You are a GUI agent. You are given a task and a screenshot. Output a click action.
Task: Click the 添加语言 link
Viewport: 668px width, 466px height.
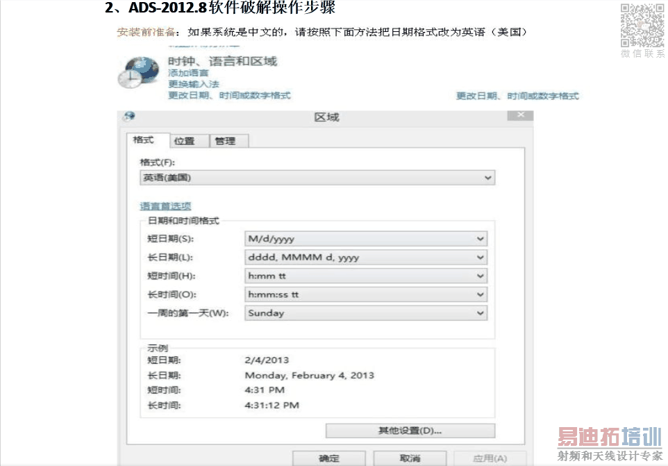[x=188, y=73]
